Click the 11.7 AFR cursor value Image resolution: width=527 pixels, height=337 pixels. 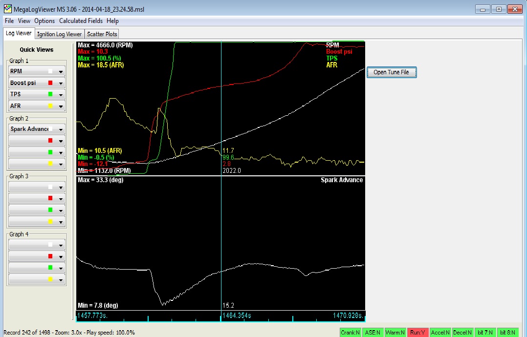tap(228, 151)
